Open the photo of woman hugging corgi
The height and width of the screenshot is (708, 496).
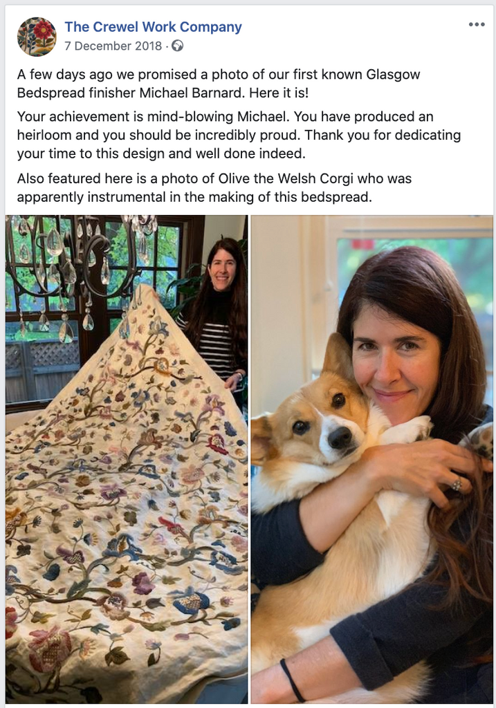click(371, 459)
